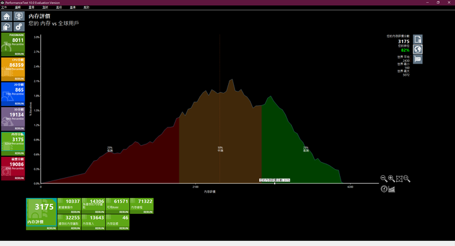
Task: Rerun the 14306 uncached read test
Action: (100, 212)
